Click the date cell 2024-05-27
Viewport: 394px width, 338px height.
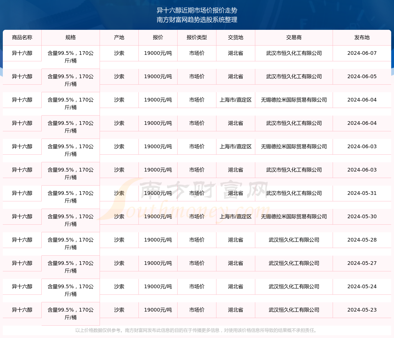tap(362, 263)
